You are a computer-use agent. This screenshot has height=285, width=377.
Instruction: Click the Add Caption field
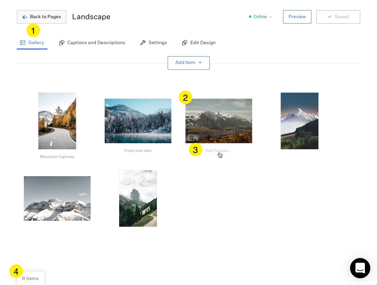coord(219,151)
